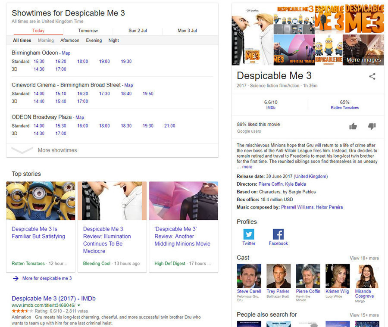This screenshot has width=388, height=327.
Task: Click the Rotten Tomatoes rating link
Action: coord(345,108)
